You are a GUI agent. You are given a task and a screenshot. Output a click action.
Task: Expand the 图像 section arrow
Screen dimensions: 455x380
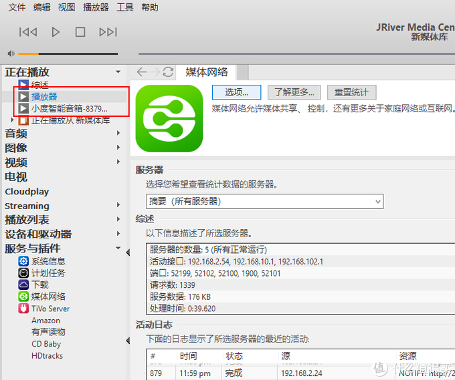click(118, 148)
